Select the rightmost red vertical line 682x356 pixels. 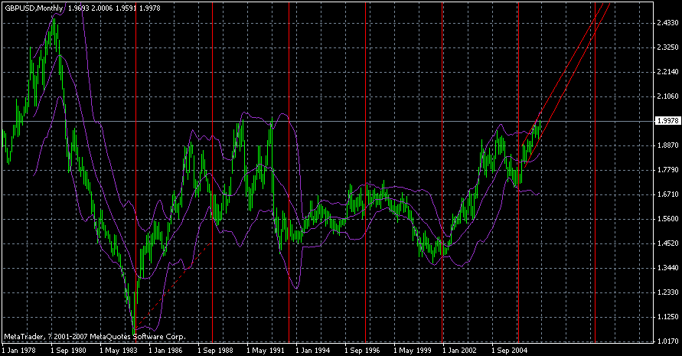pos(595,174)
